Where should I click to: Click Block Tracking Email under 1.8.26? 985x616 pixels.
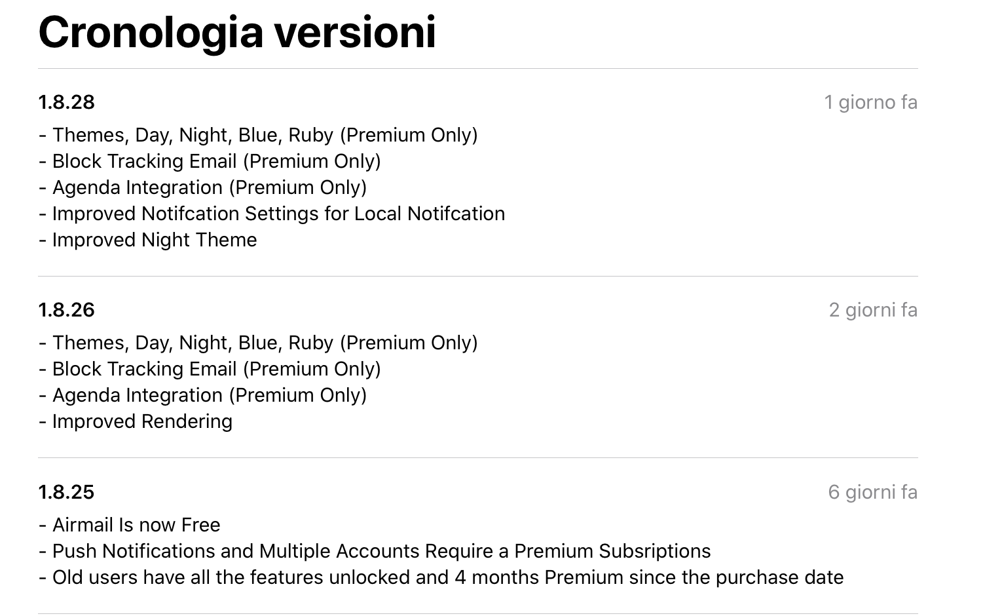210,369
